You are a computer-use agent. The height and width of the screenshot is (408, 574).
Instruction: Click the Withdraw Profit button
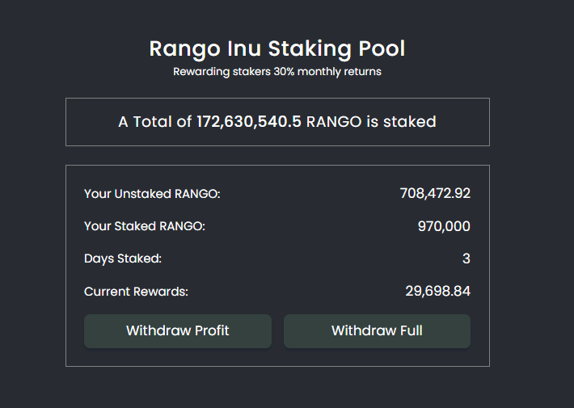(178, 330)
